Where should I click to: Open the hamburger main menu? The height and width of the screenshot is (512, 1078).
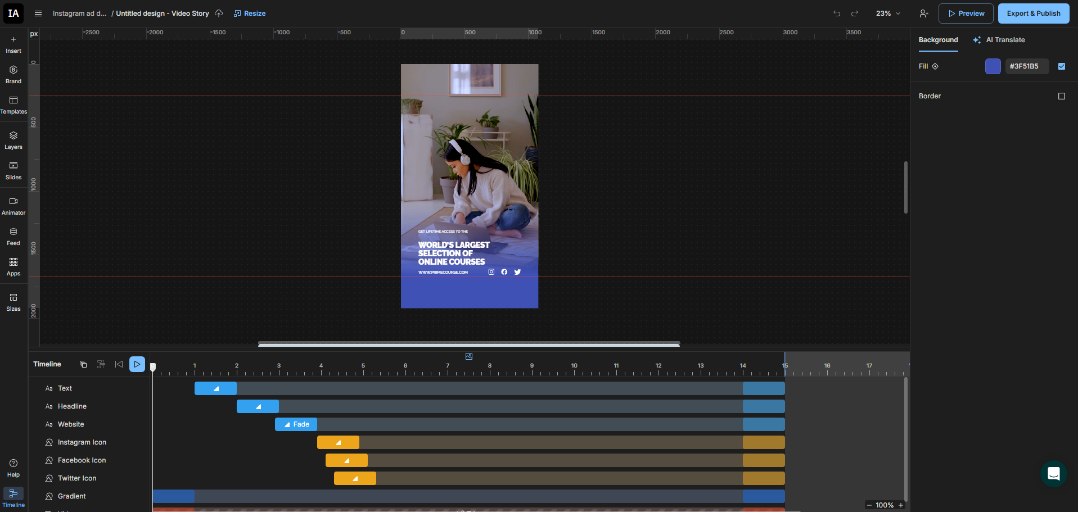(x=38, y=13)
